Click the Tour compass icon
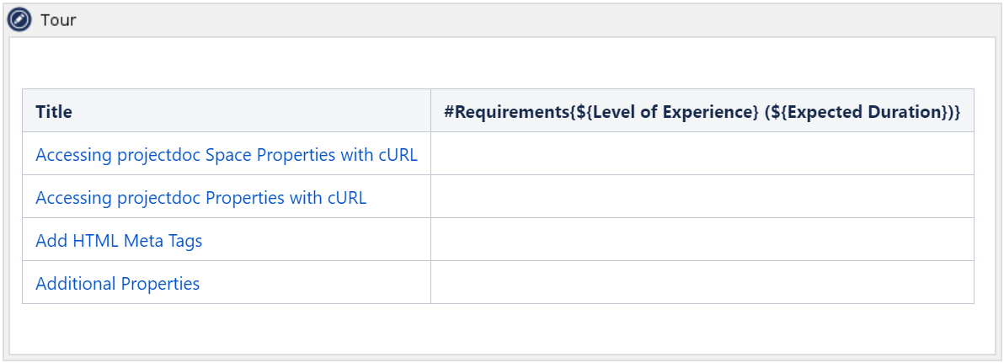 pos(19,19)
